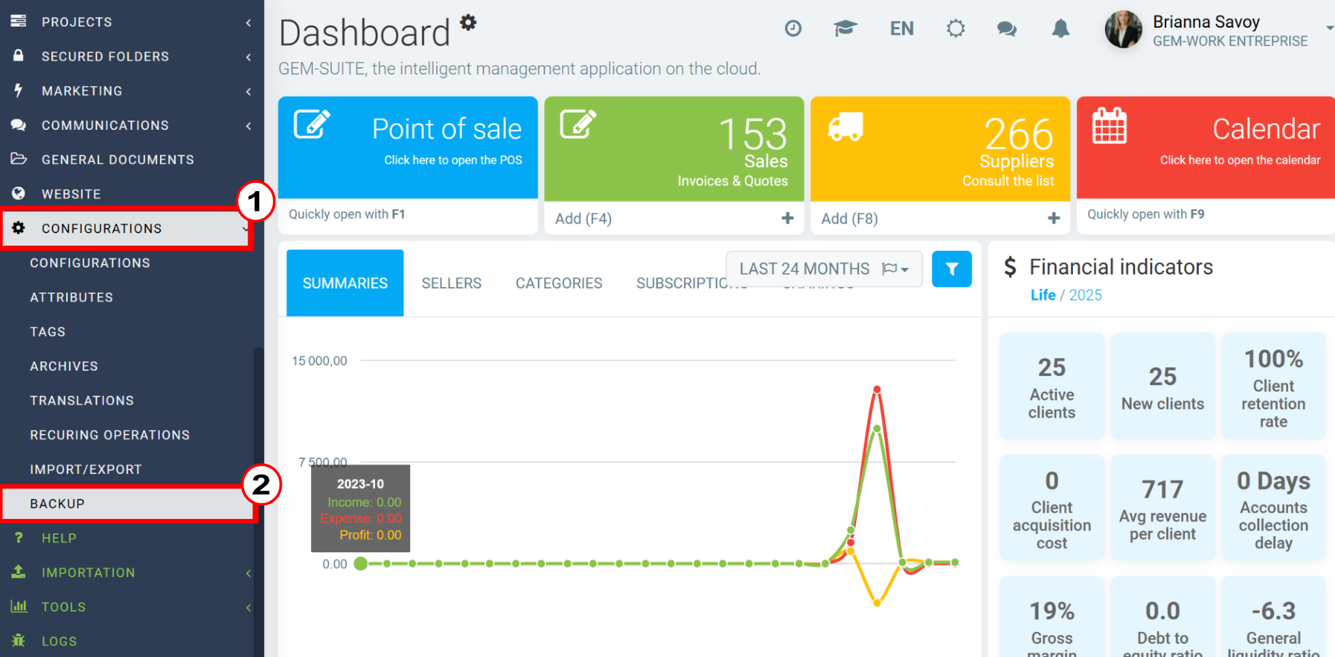This screenshot has width=1335, height=657.
Task: Click the New clients indicator tile
Action: click(x=1162, y=386)
